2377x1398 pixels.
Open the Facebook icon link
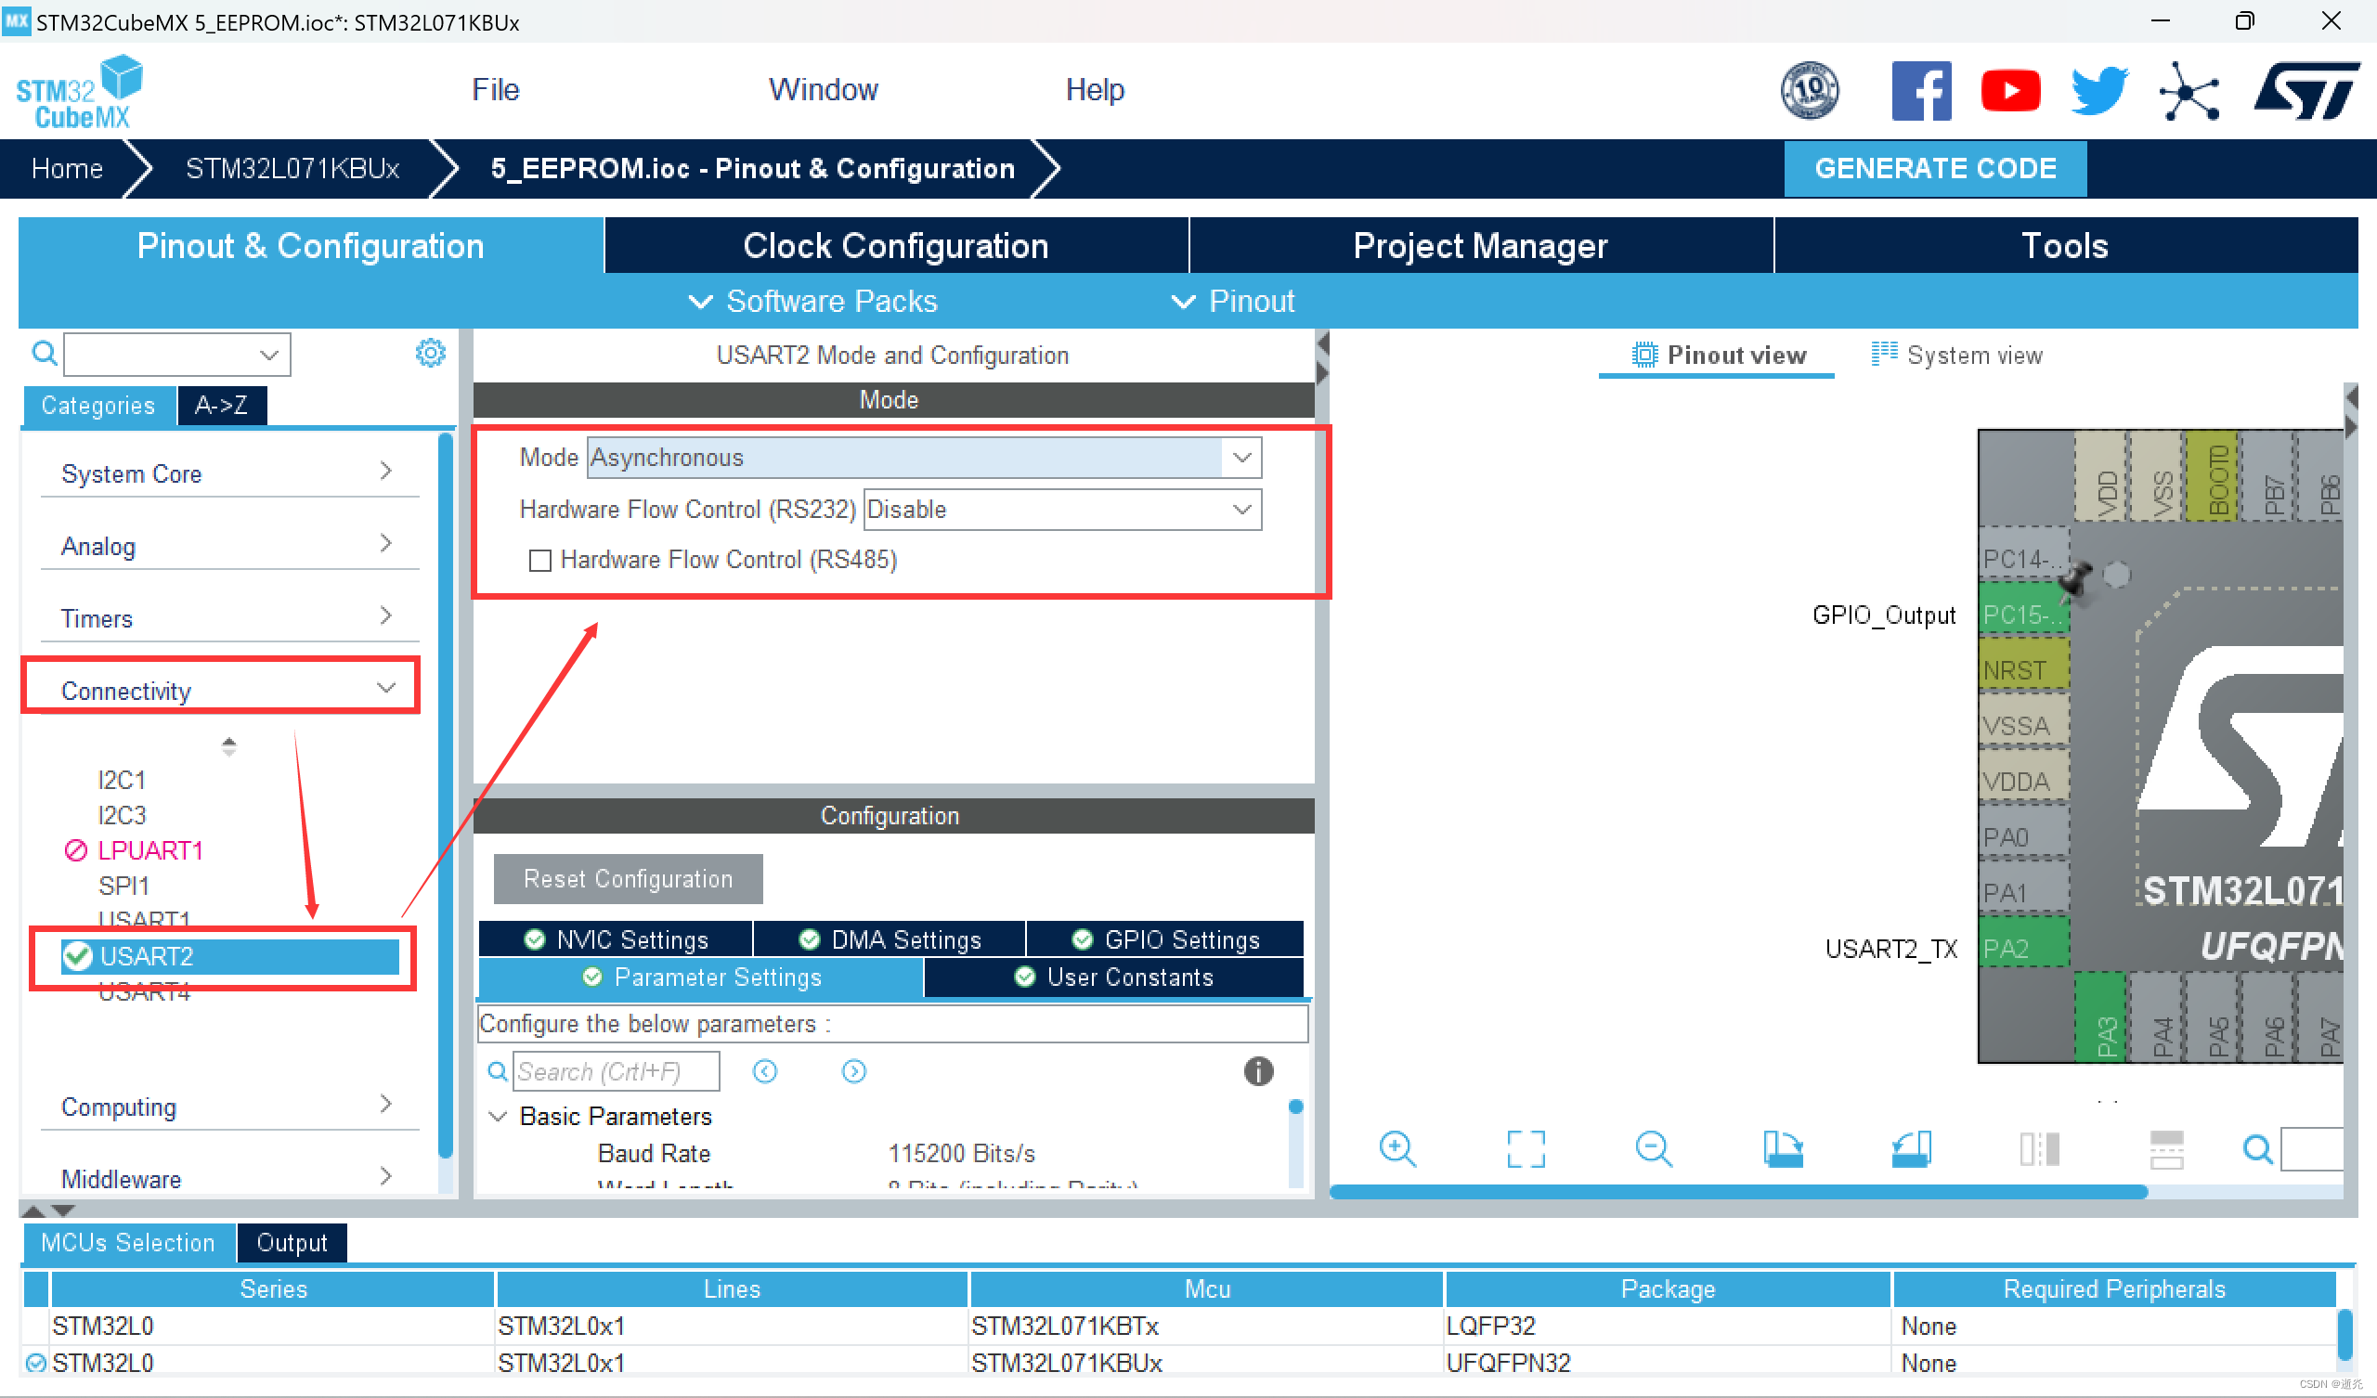[x=1920, y=91]
